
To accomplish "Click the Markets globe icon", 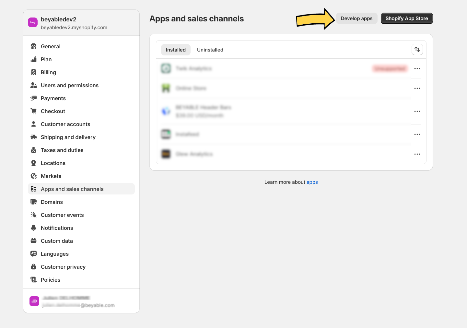I will point(33,176).
